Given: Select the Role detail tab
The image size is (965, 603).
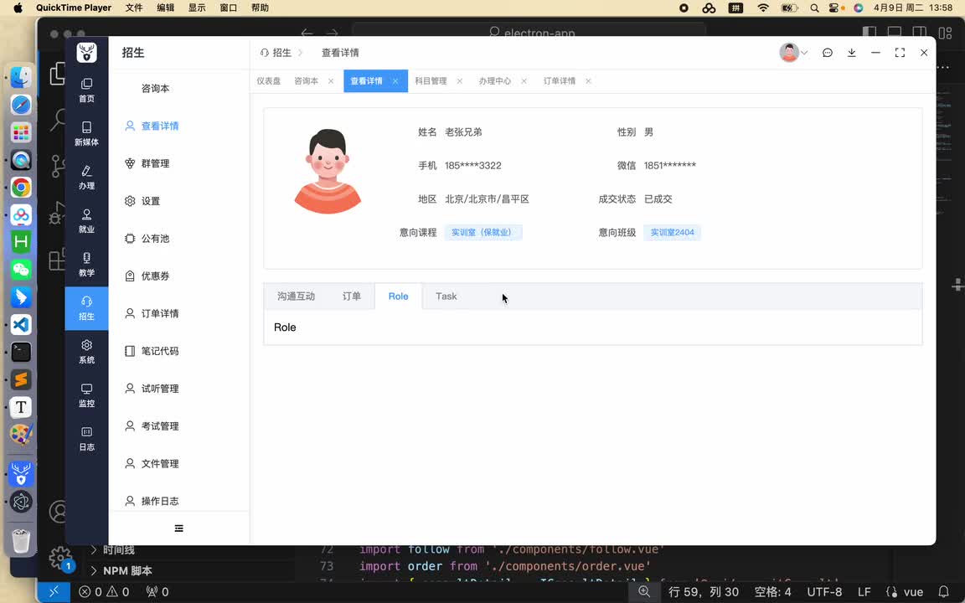Looking at the screenshot, I should [x=398, y=296].
